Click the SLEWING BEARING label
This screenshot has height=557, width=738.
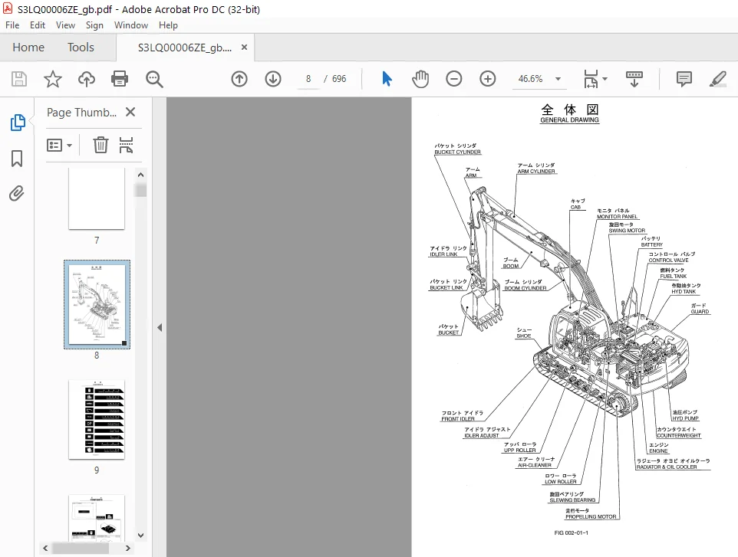pos(572,500)
